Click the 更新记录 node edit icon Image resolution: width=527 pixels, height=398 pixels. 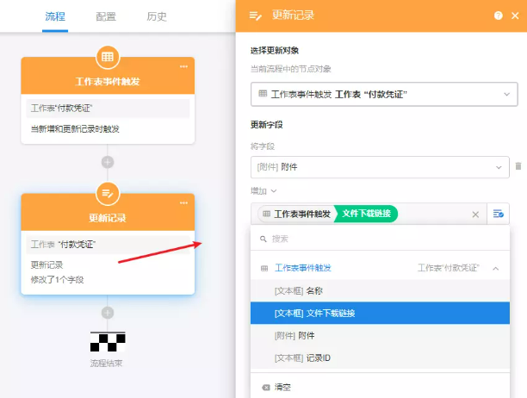pos(108,194)
